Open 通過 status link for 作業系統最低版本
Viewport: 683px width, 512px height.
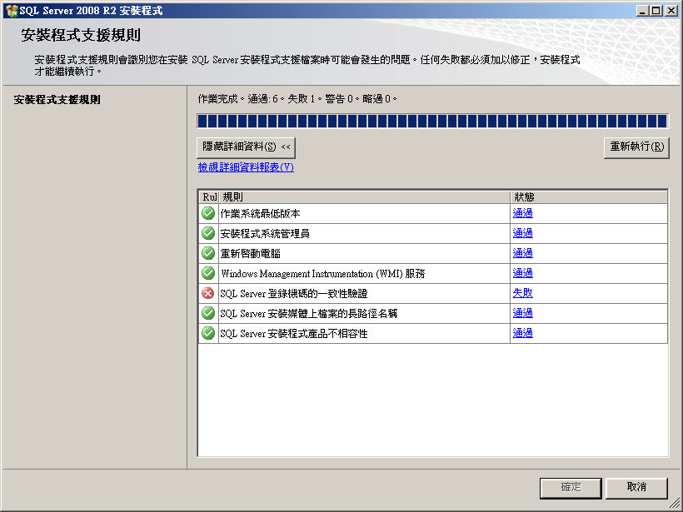tap(523, 213)
